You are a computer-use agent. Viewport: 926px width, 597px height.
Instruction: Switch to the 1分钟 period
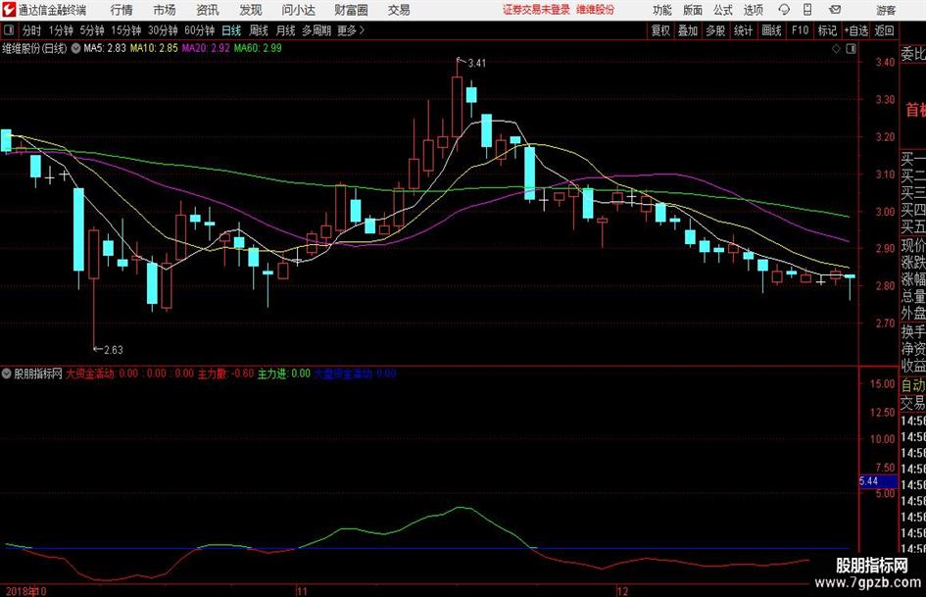pyautogui.click(x=60, y=30)
